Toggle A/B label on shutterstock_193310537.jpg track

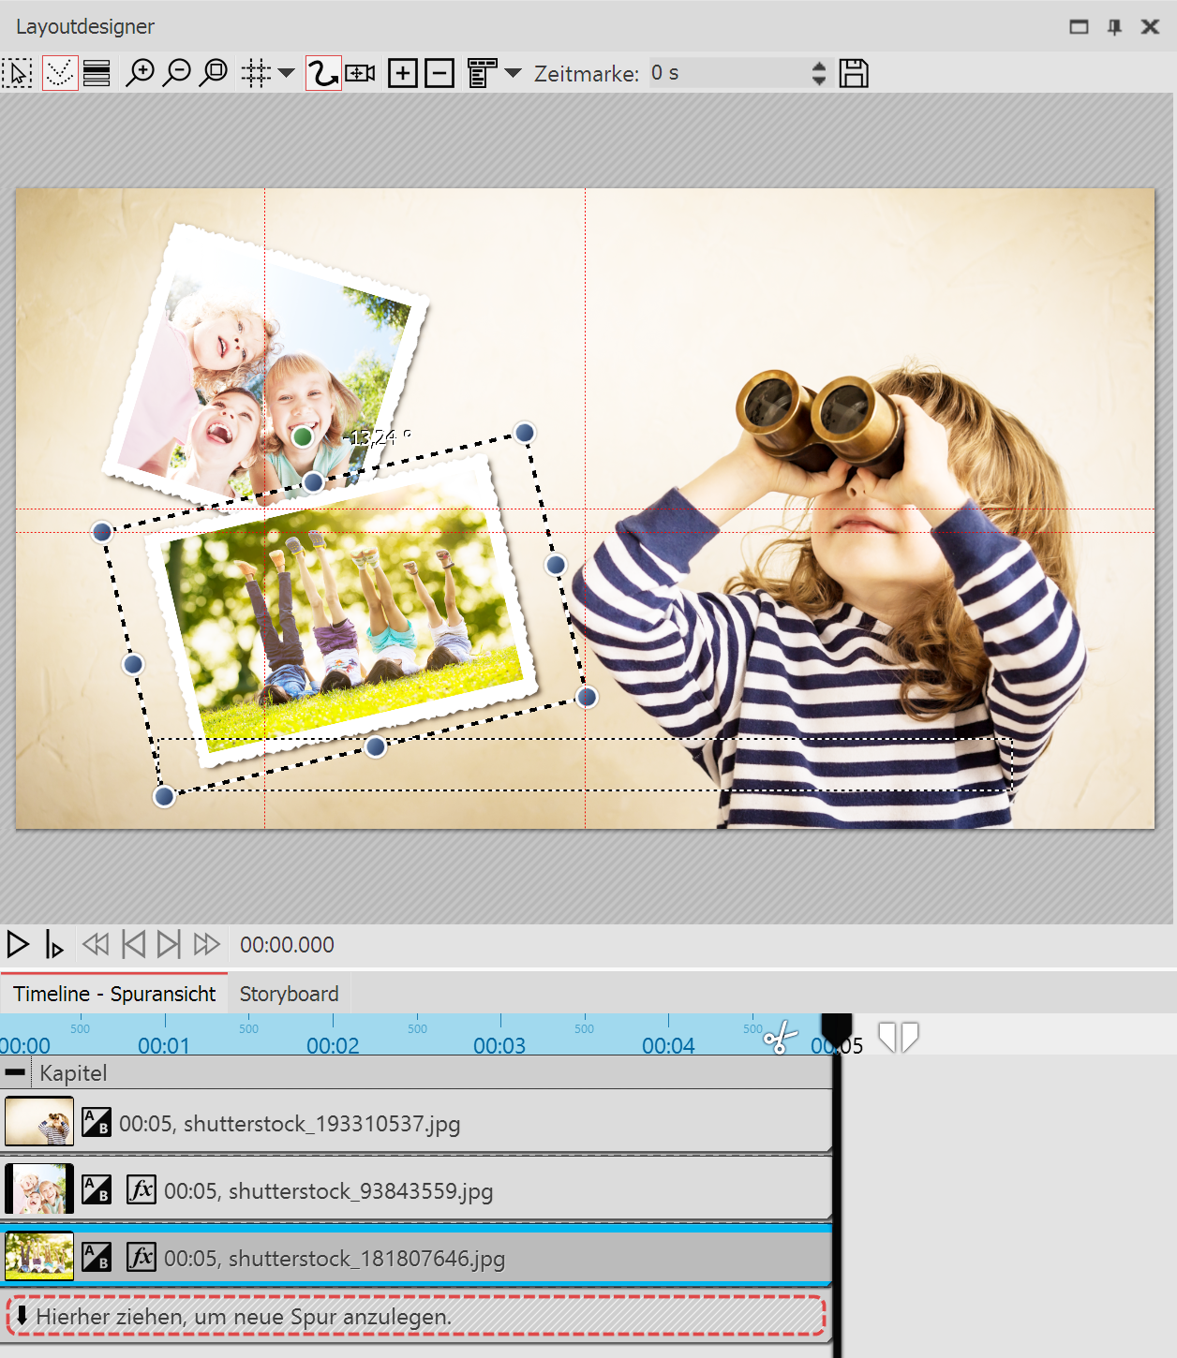(x=97, y=1122)
